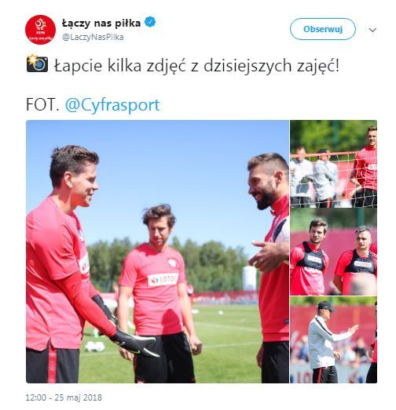Click the tweet text about dzisiejszych zajęć
Image resolution: width=396 pixels, height=410 pixels.
tap(196, 65)
